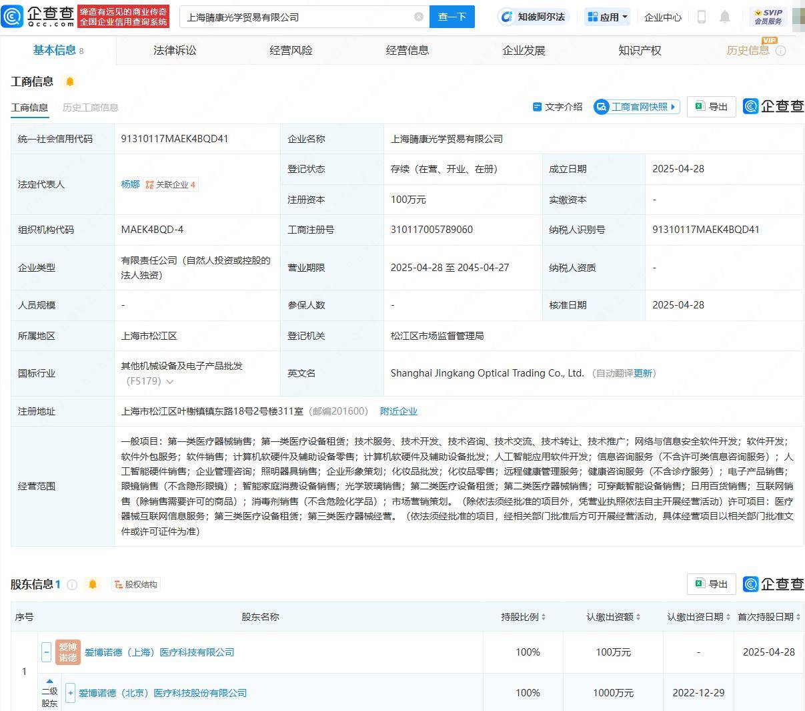Screen dimensions: 805x711
Task: Click the 关联企业 4 badge
Action: click(x=170, y=184)
